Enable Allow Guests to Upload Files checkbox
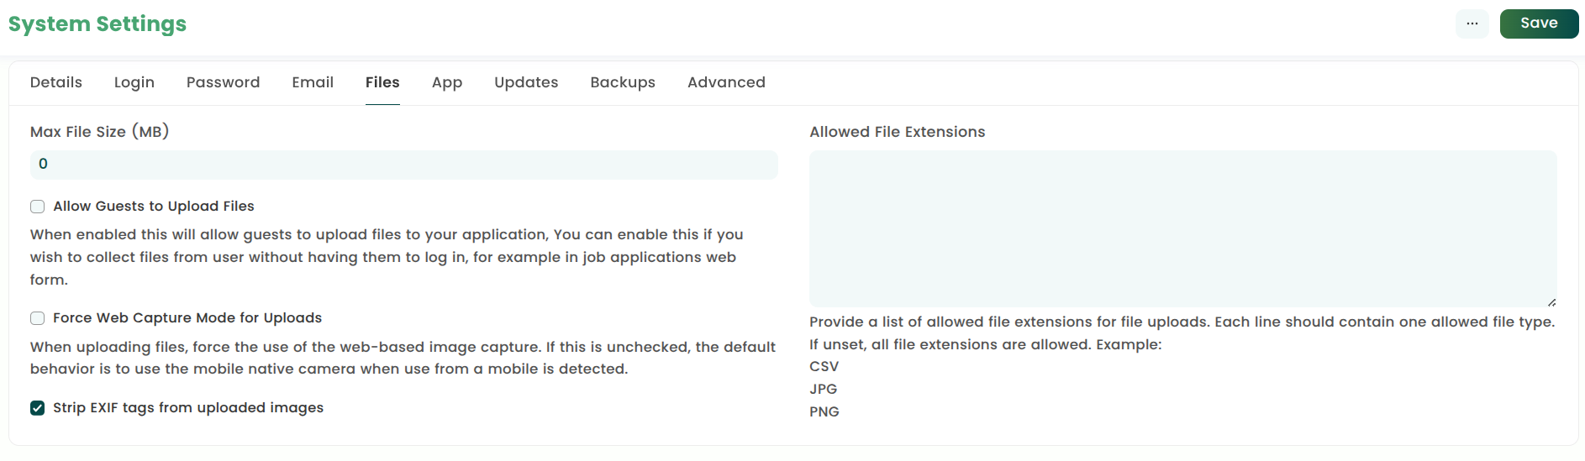The width and height of the screenshot is (1585, 461). [38, 207]
